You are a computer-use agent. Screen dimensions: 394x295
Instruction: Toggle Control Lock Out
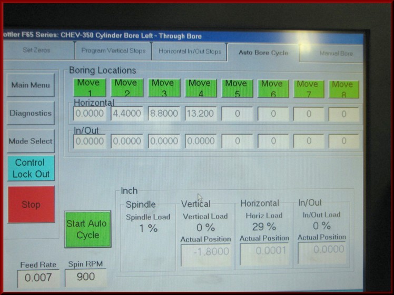tap(31, 168)
